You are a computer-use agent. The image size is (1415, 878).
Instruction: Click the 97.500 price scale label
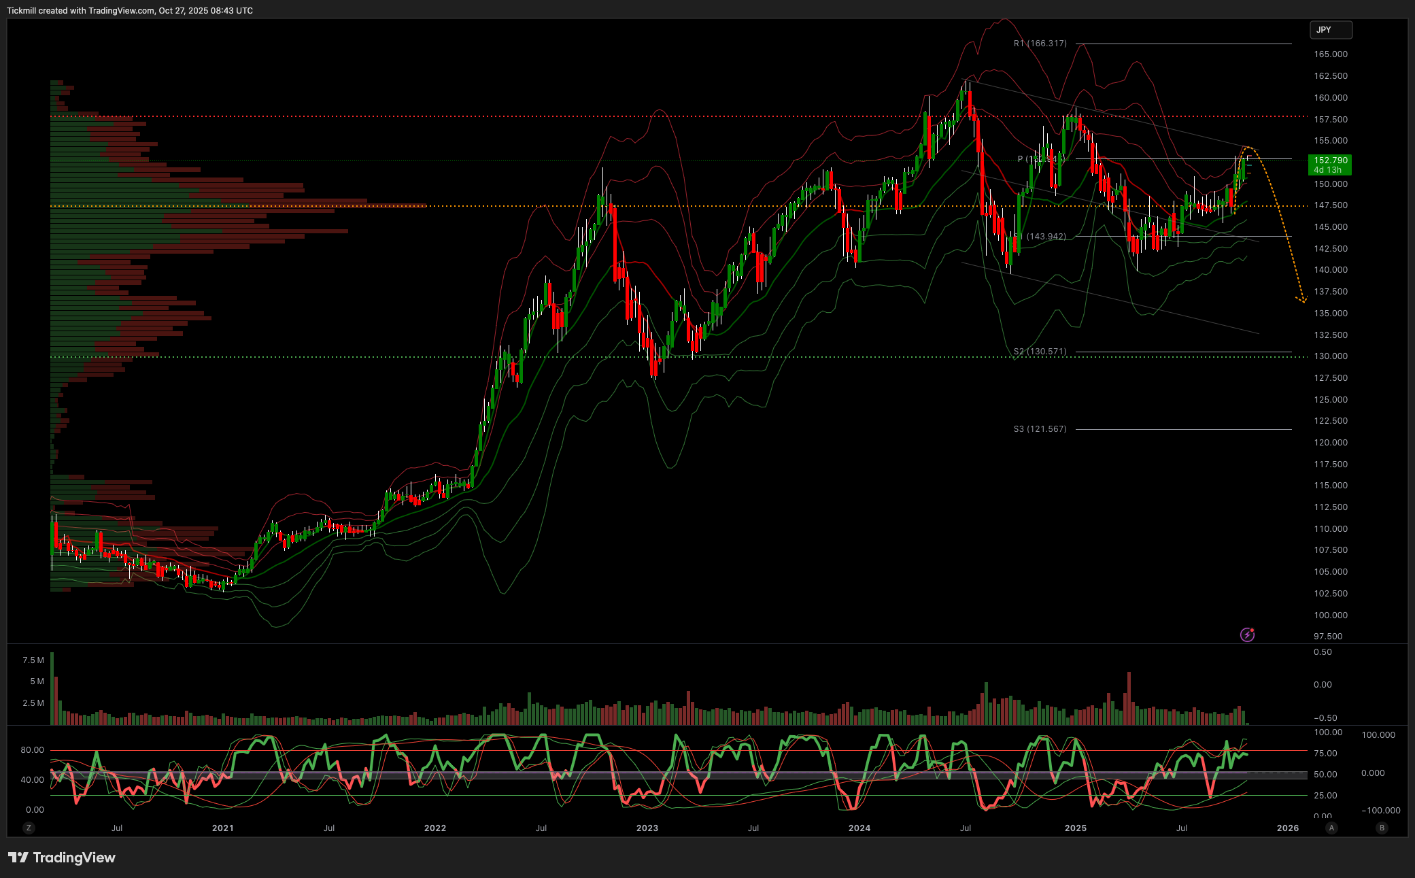[x=1327, y=637]
